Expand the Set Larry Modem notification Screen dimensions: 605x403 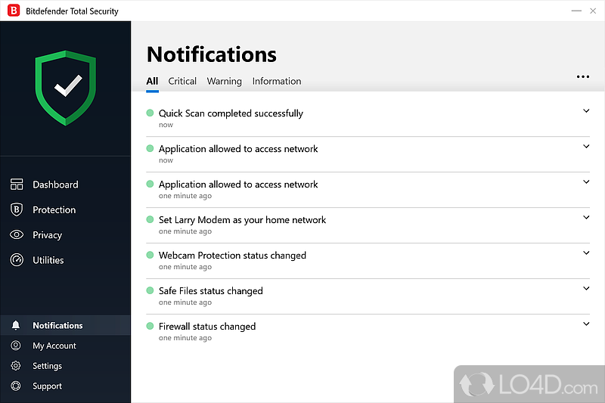[586, 218]
